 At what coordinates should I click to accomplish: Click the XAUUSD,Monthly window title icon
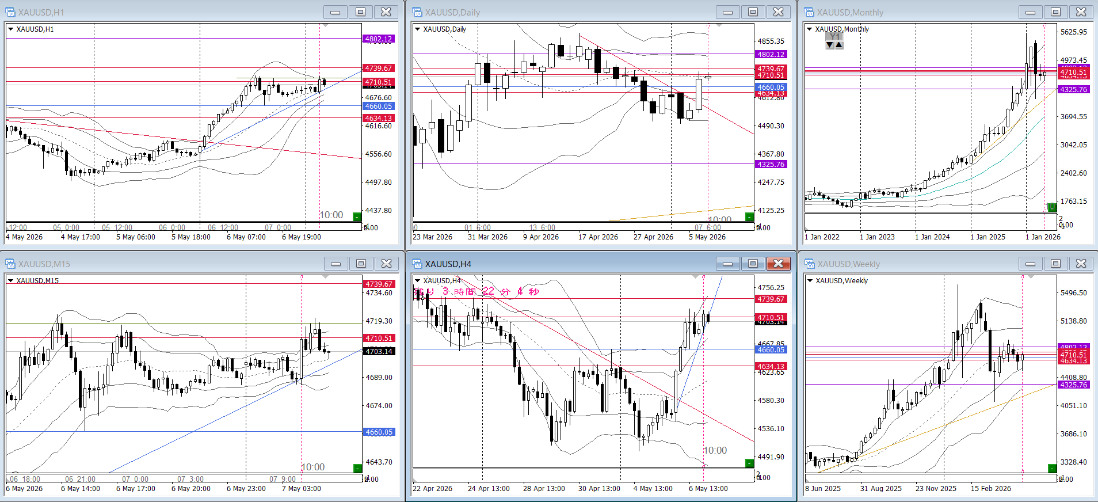pyautogui.click(x=810, y=12)
